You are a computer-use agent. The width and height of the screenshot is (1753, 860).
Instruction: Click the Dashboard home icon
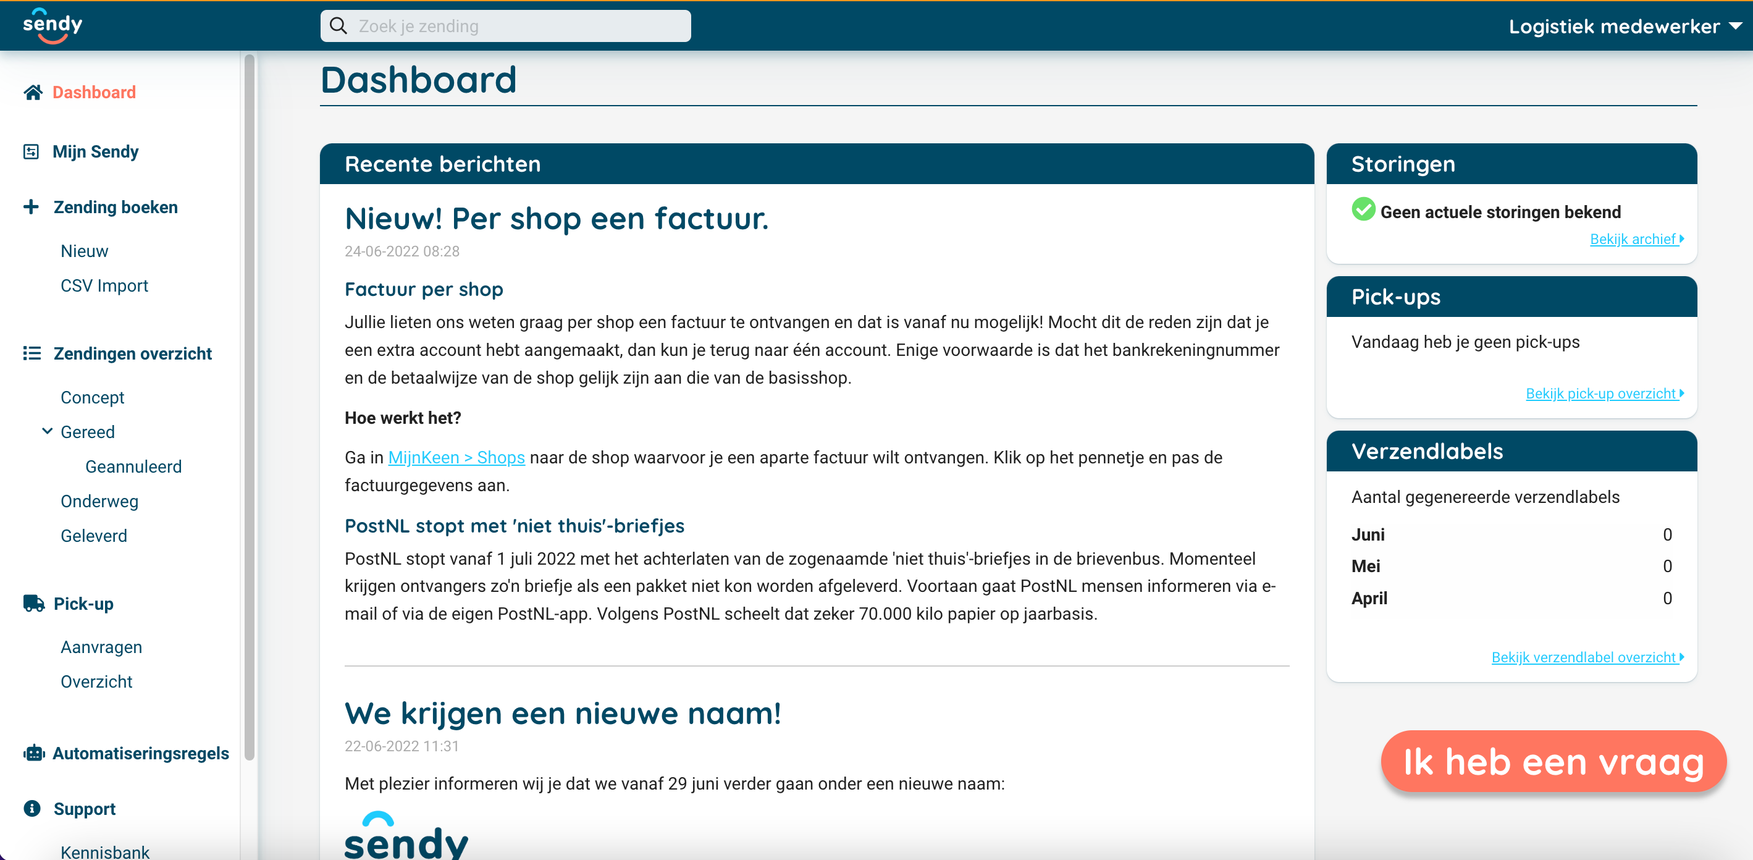(33, 92)
